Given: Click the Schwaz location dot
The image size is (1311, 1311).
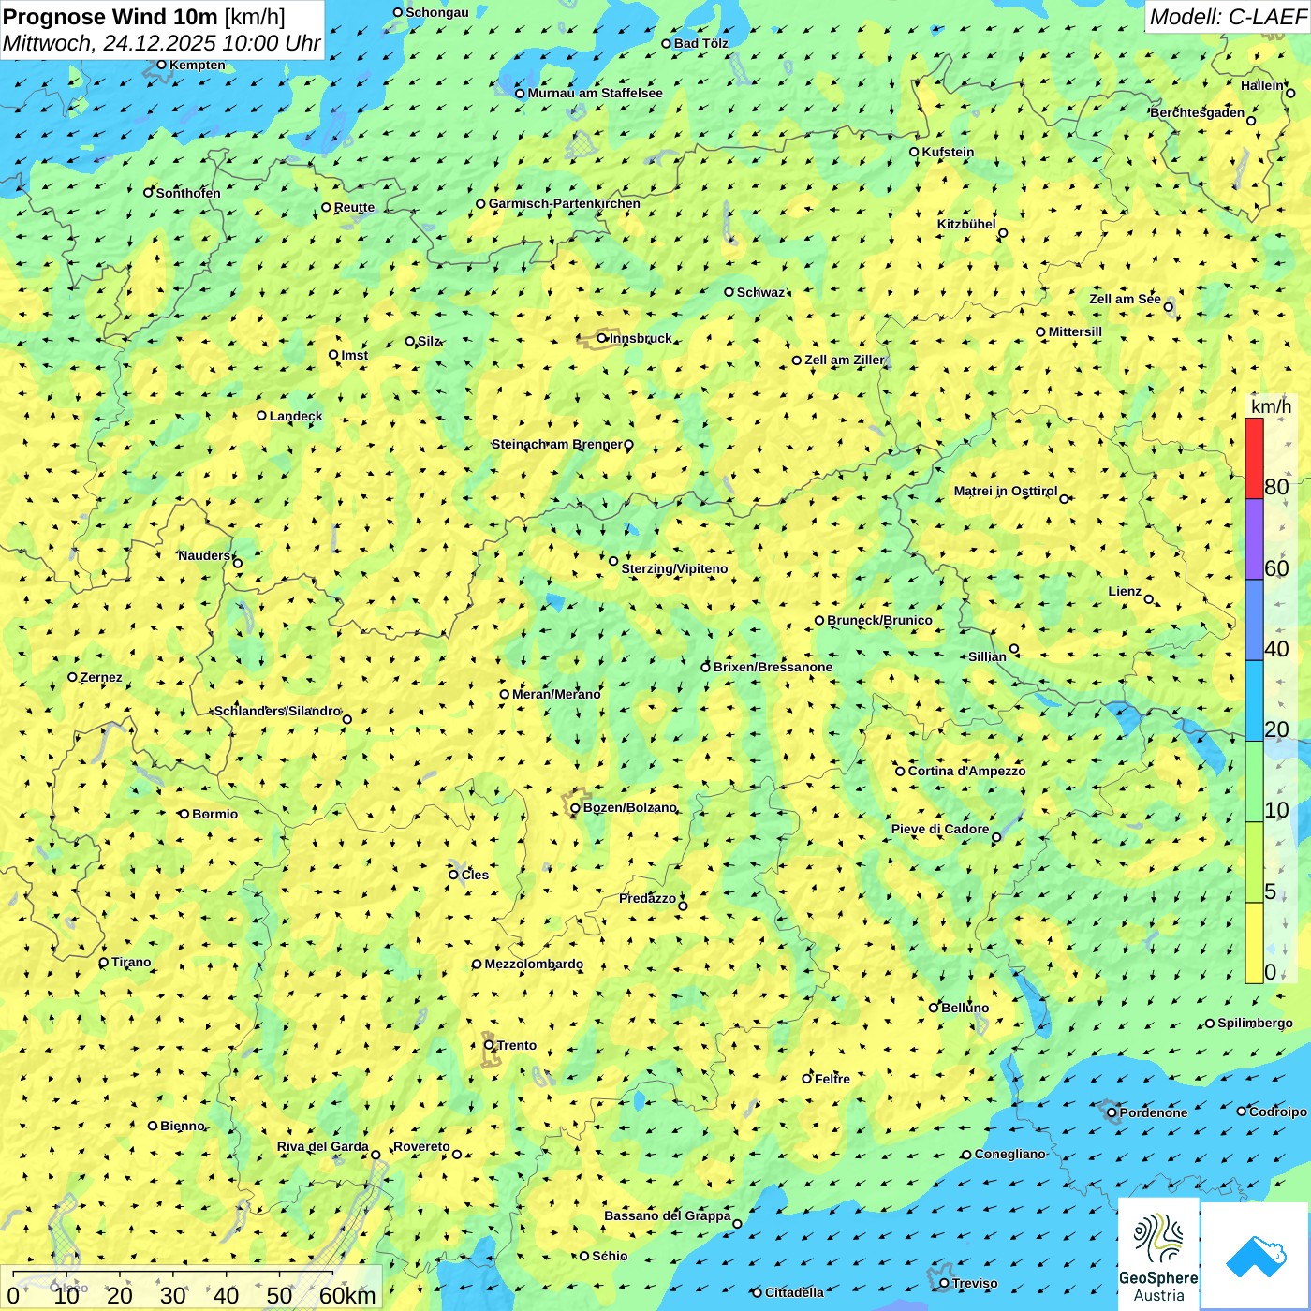Looking at the screenshot, I should (x=729, y=292).
